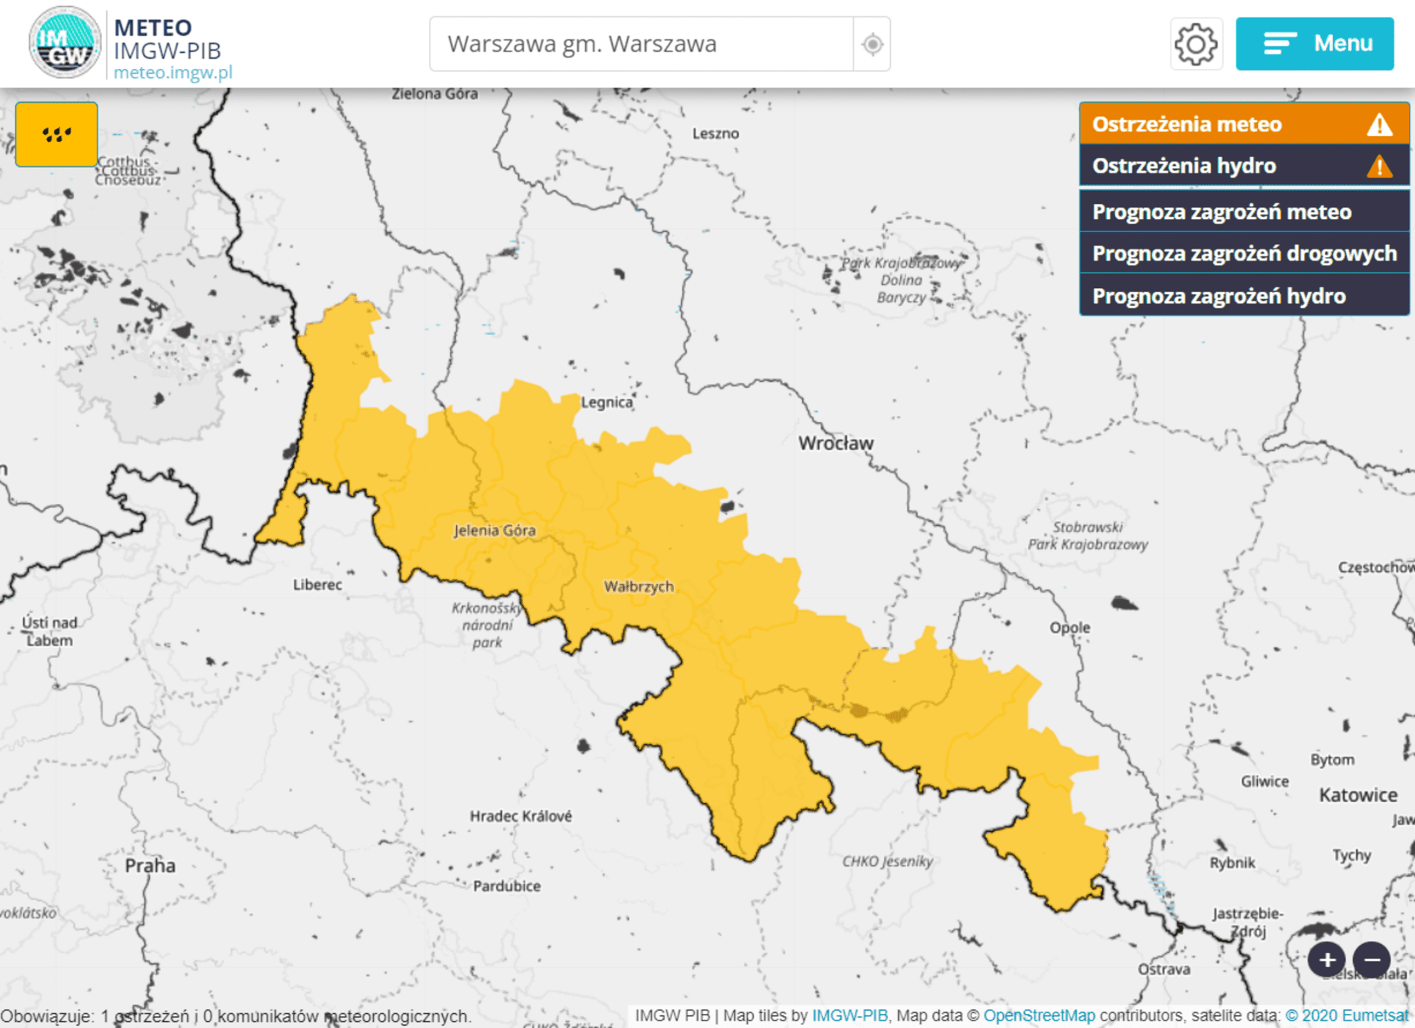This screenshot has width=1415, height=1028.
Task: Click Ostrzeżenia hydro warning triangle icon
Action: 1379,166
